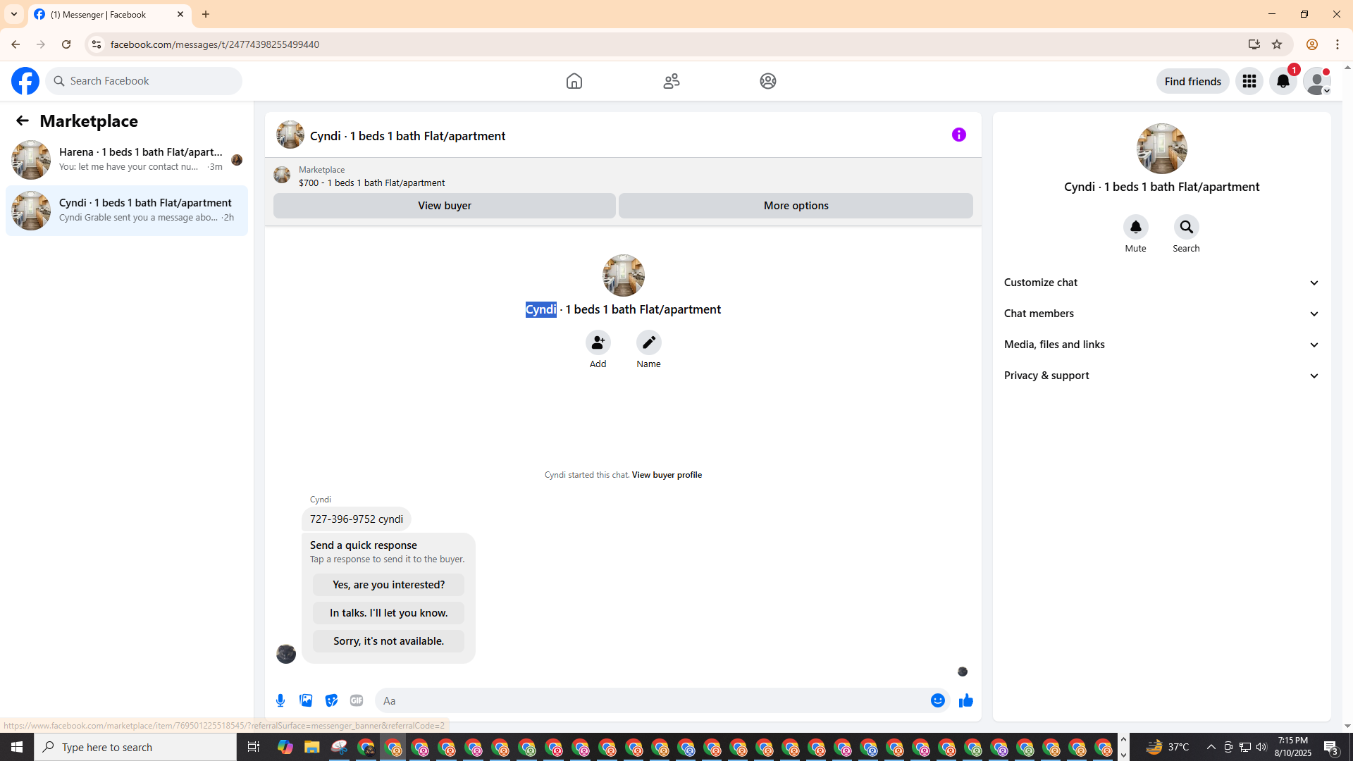Click the purple conversation information icon

tap(958, 135)
